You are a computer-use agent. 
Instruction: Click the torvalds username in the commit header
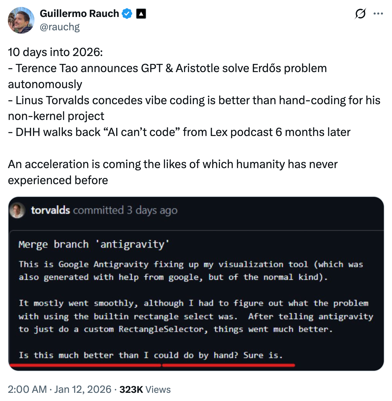pos(50,210)
